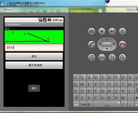
Task: Click the emulator camera button
Action: coord(91,31)
